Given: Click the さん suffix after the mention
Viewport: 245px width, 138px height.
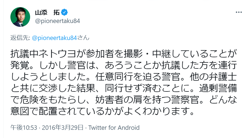Looking at the screenshot, I should coord(83,38).
